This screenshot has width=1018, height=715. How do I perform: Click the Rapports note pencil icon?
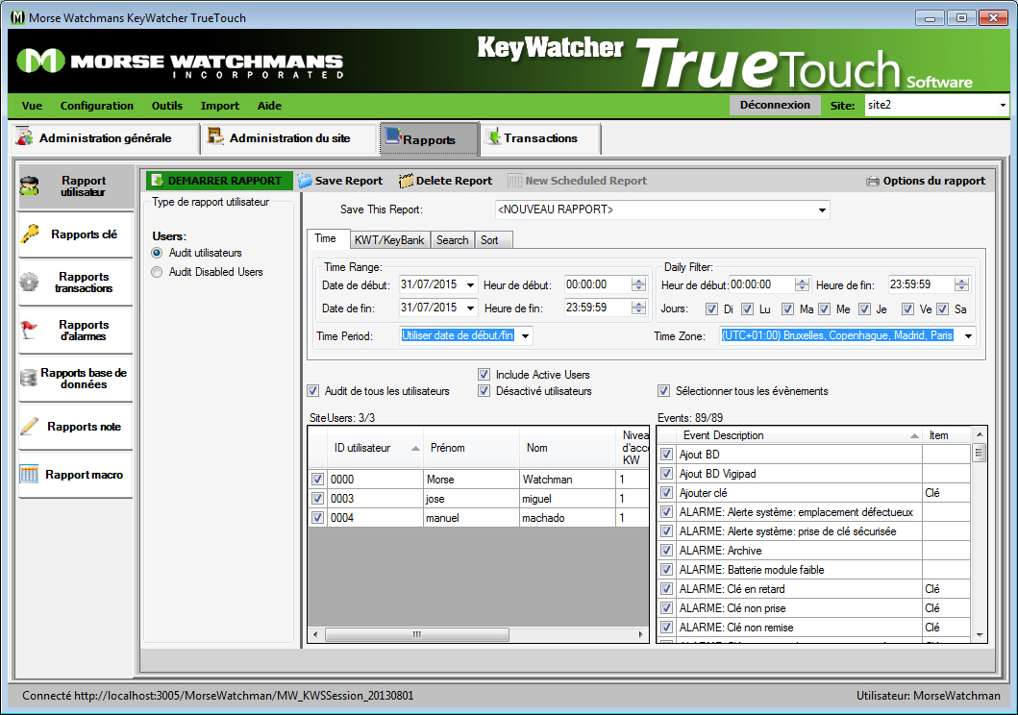30,427
